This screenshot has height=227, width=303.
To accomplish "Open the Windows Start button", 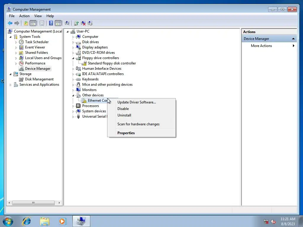I will click(8, 221).
